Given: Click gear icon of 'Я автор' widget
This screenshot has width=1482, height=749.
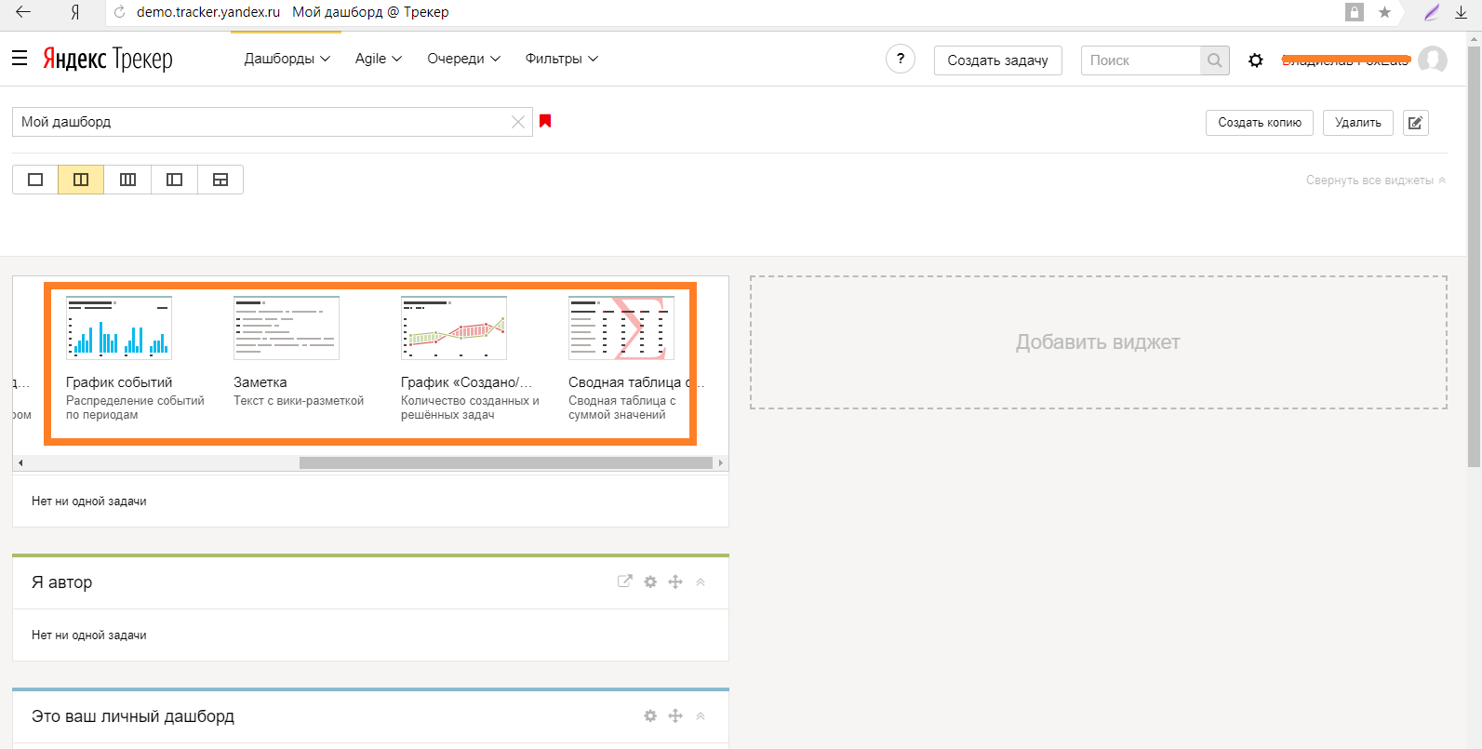Looking at the screenshot, I should click(650, 582).
